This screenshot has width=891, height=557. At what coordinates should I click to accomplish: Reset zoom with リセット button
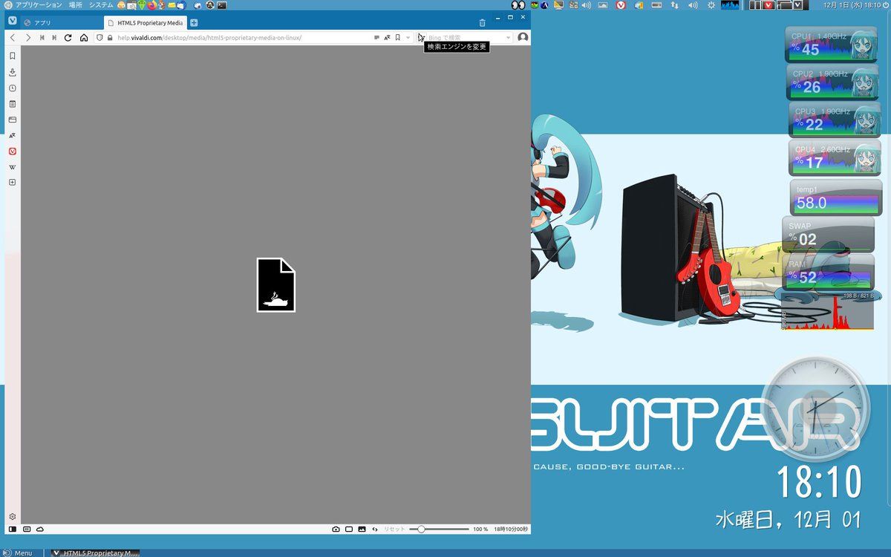pyautogui.click(x=394, y=529)
